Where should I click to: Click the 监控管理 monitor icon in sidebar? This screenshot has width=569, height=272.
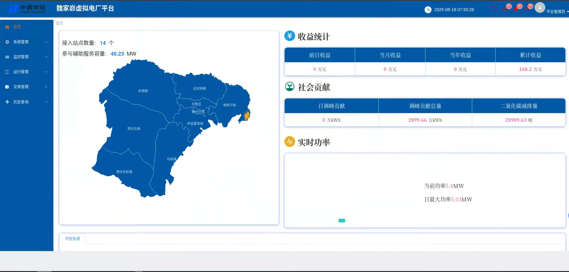tap(7, 57)
